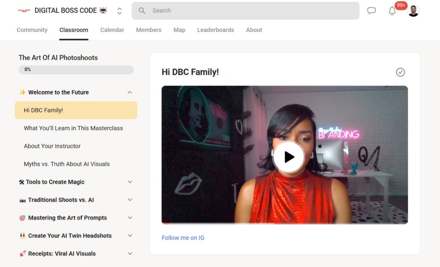Screen dimensions: 440x267
Task: Select the Classroom tab
Action: coord(74,30)
